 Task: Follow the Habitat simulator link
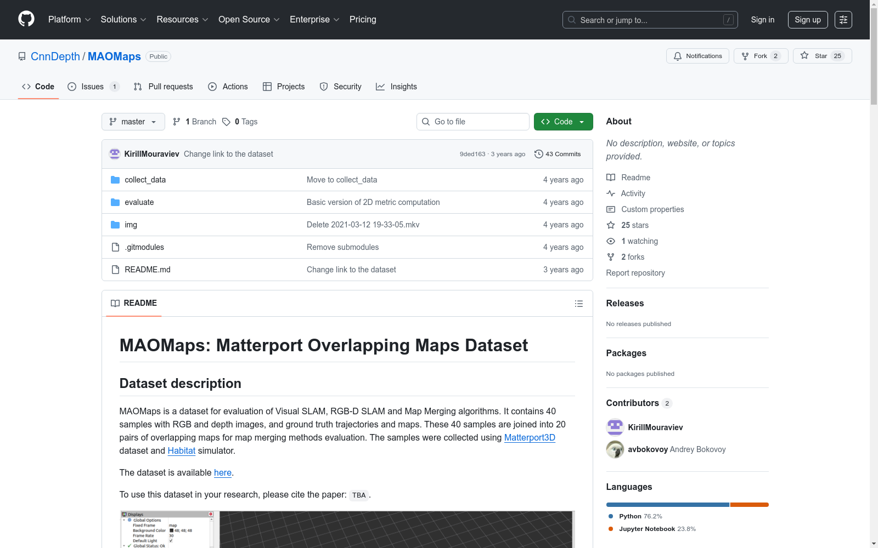click(182, 450)
